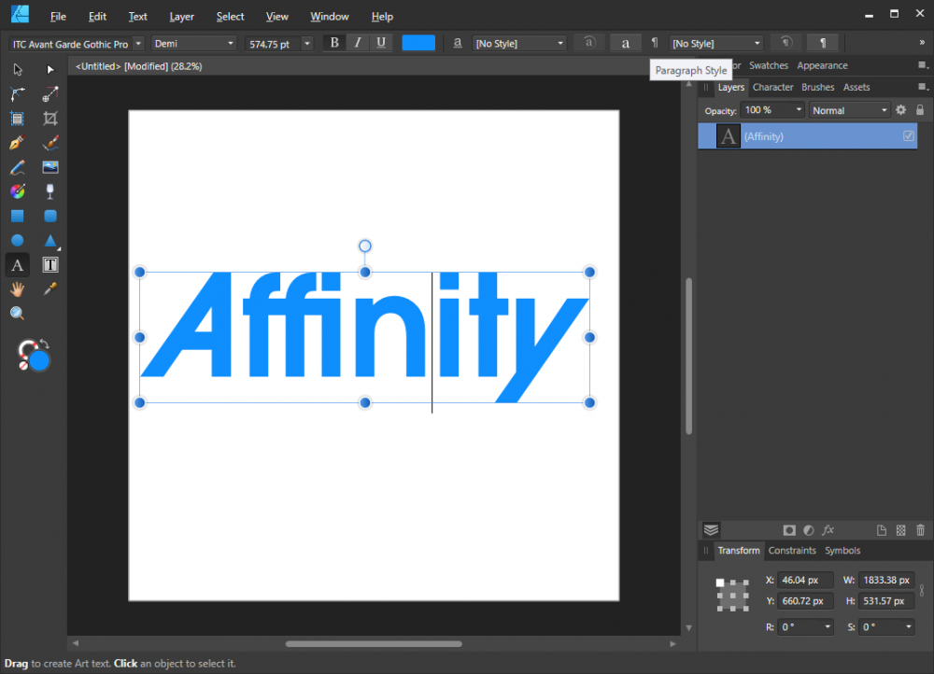Image resolution: width=934 pixels, height=674 pixels.
Task: Open the font family dropdown
Action: tap(138, 44)
